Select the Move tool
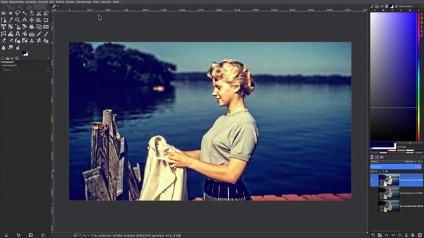The width and height of the screenshot is (424, 238). click(32, 20)
